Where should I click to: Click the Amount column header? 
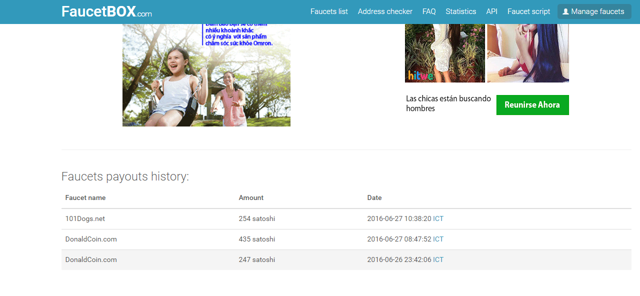click(251, 197)
